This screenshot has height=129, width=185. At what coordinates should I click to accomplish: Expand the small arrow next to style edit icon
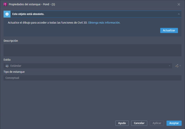180,66
